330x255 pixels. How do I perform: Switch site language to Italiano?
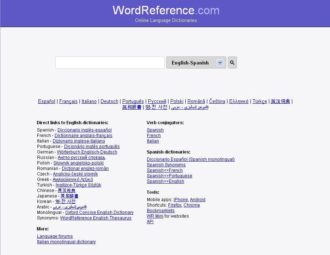89,101
